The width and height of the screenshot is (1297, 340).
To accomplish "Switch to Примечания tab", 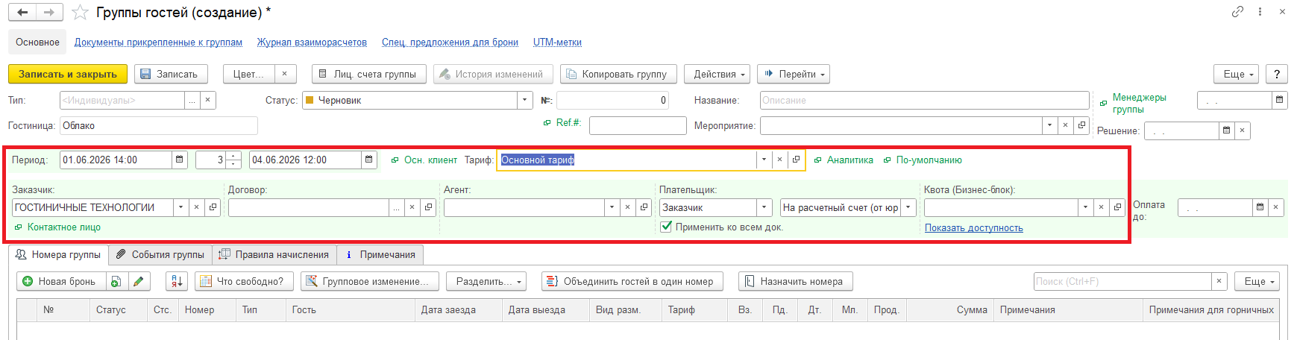I will [380, 254].
